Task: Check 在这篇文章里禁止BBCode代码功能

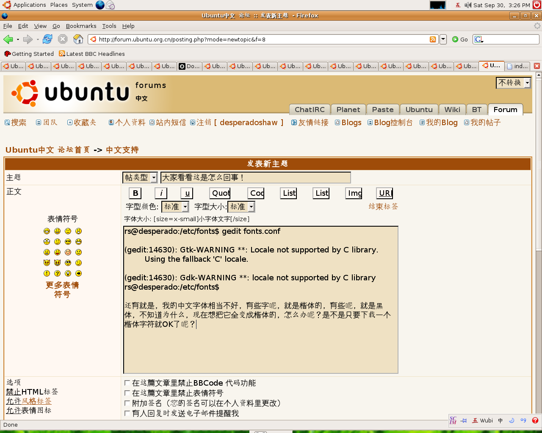Action: pos(127,383)
